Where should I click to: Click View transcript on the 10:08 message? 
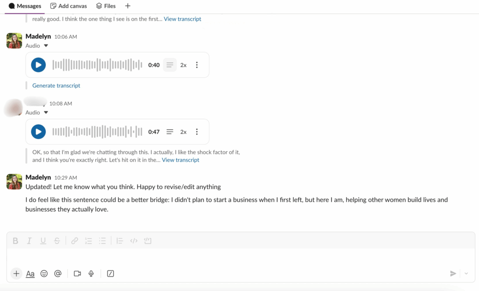coord(181,160)
